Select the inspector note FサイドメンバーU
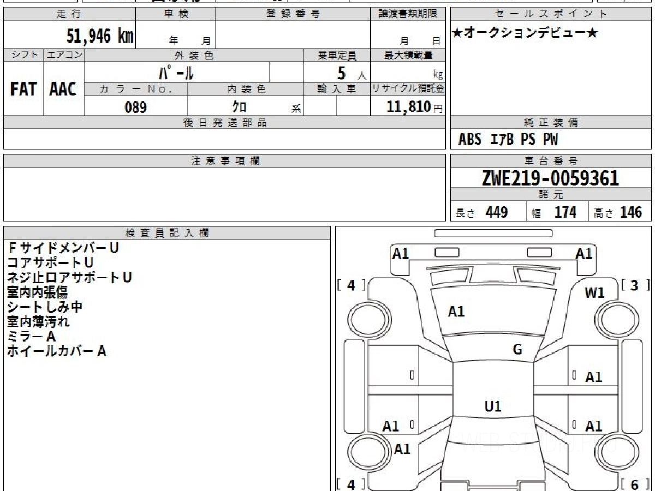655x491 pixels. point(63,248)
